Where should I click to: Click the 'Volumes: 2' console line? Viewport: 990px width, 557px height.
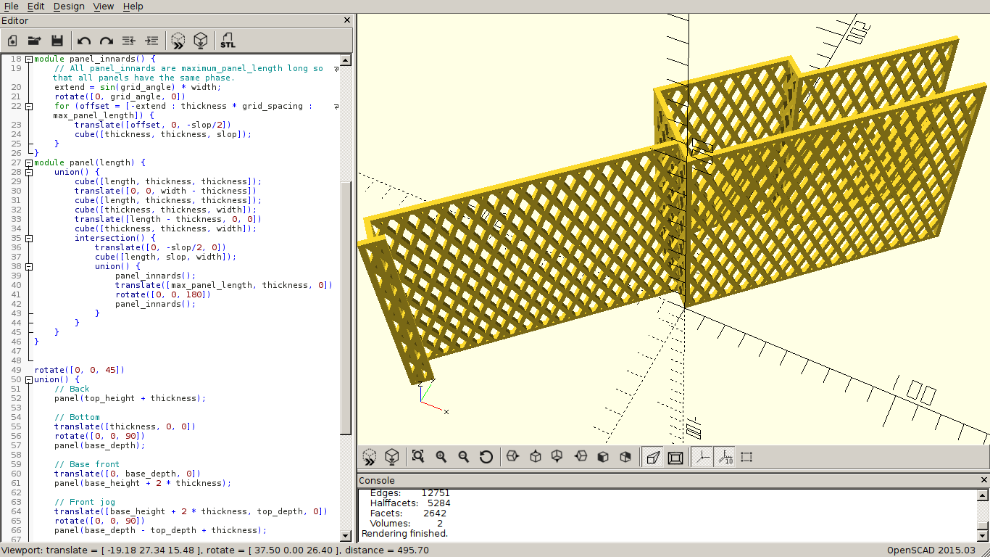[407, 523]
